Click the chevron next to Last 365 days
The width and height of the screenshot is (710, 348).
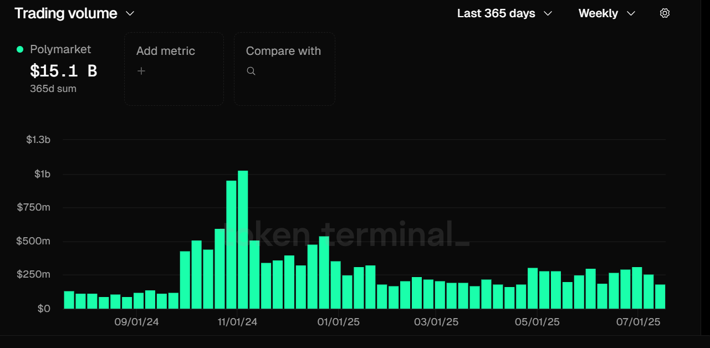[x=548, y=13]
